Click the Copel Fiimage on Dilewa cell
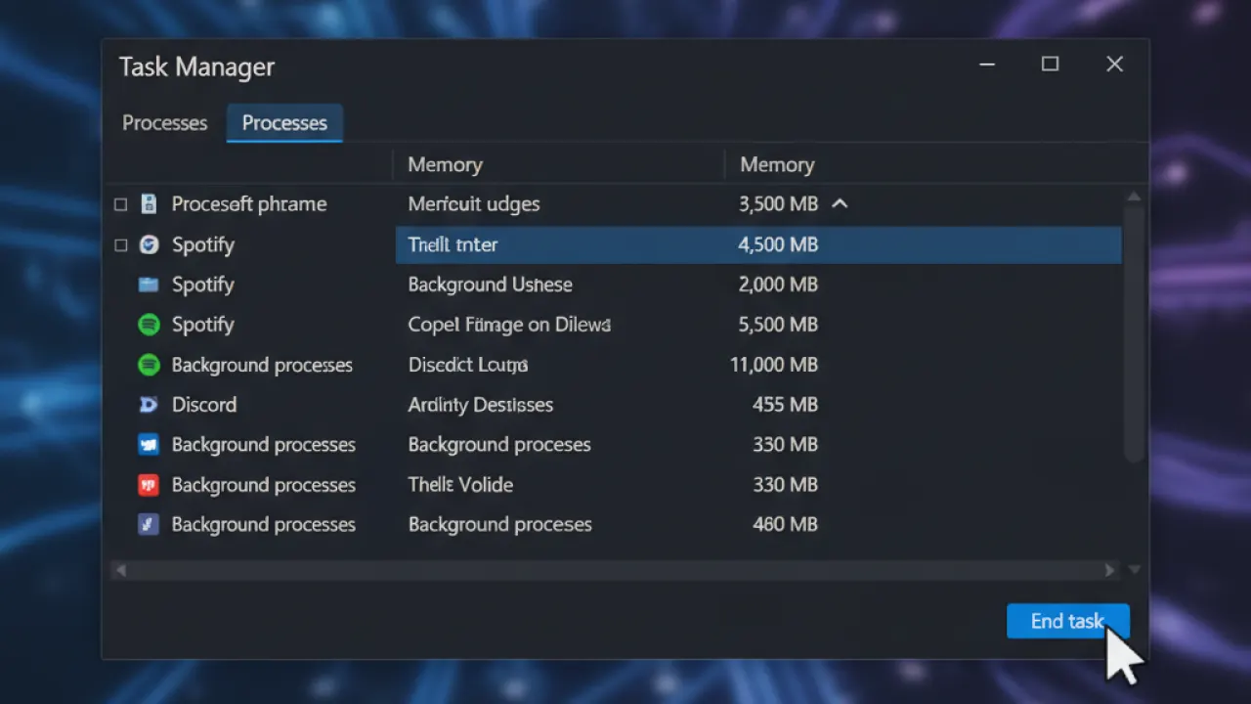The width and height of the screenshot is (1251, 704). [509, 325]
